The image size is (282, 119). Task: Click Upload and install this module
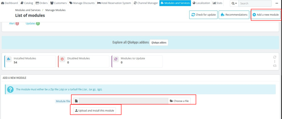[94, 110]
